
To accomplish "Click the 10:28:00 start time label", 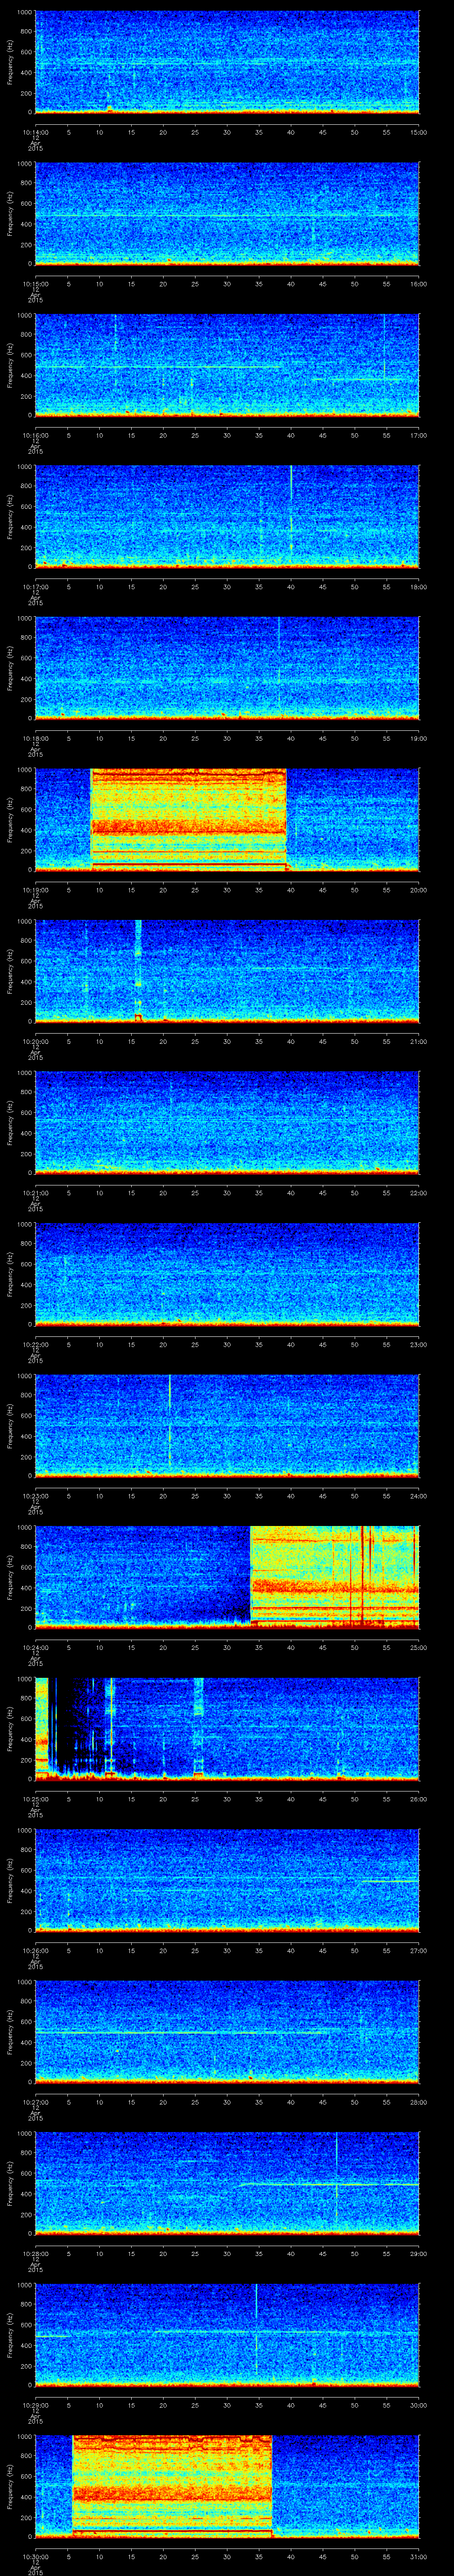I will (x=35, y=2253).
